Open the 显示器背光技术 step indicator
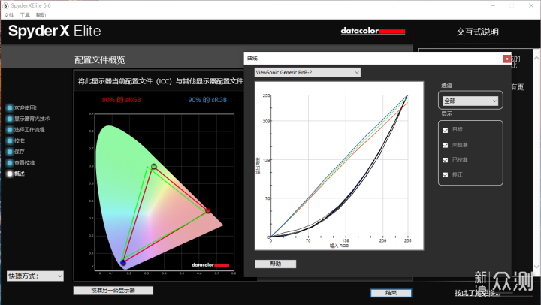Image resolution: width=541 pixels, height=305 pixels. point(29,119)
